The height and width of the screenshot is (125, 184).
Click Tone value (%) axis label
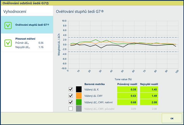coord(123,79)
